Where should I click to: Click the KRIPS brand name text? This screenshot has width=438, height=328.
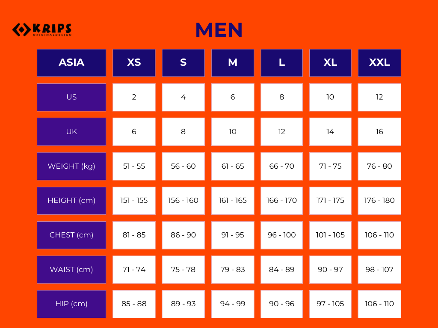52,28
